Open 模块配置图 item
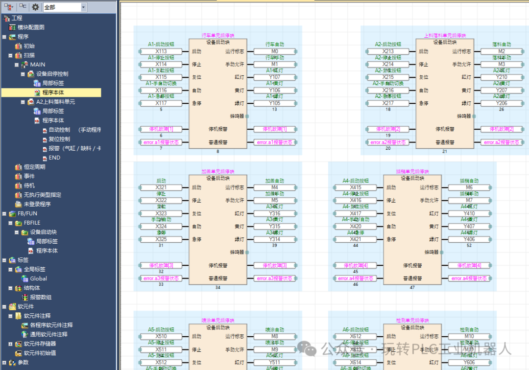Image resolution: width=529 pixels, height=370 pixels. coord(31,27)
